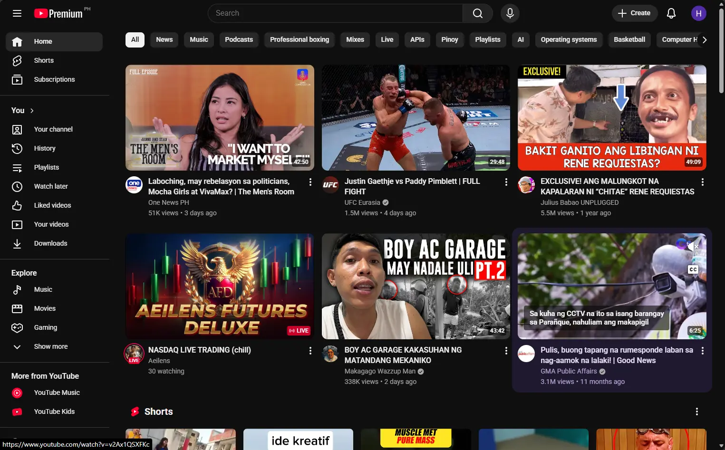Open the notifications bell

[671, 13]
